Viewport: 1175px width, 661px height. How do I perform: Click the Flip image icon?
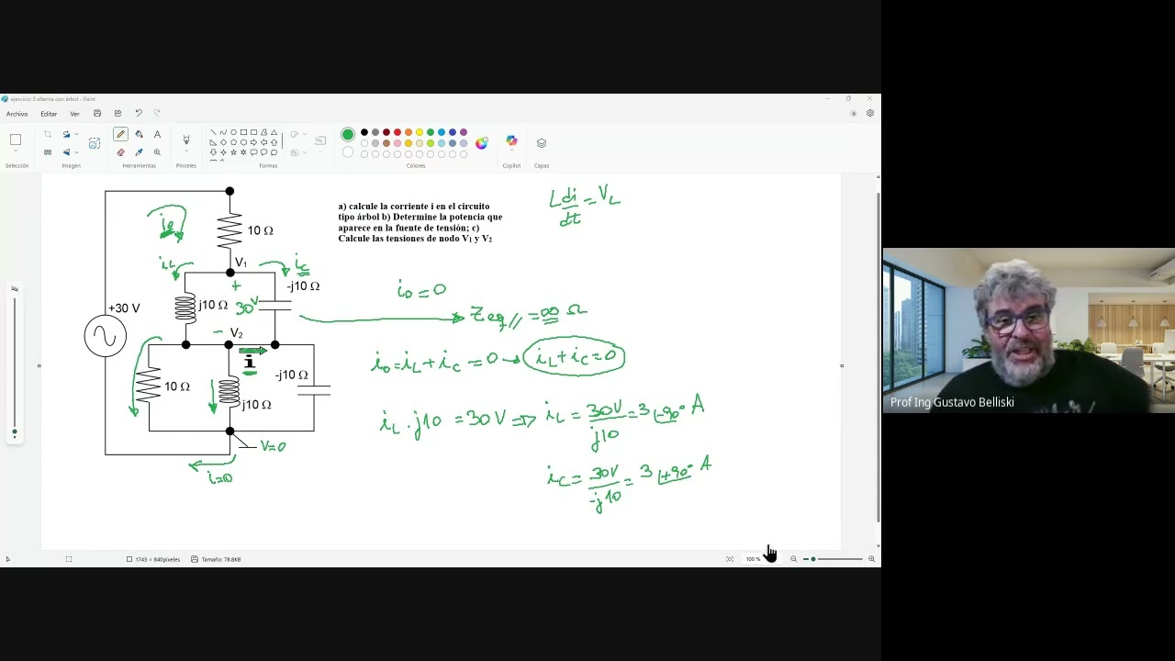coord(66,152)
